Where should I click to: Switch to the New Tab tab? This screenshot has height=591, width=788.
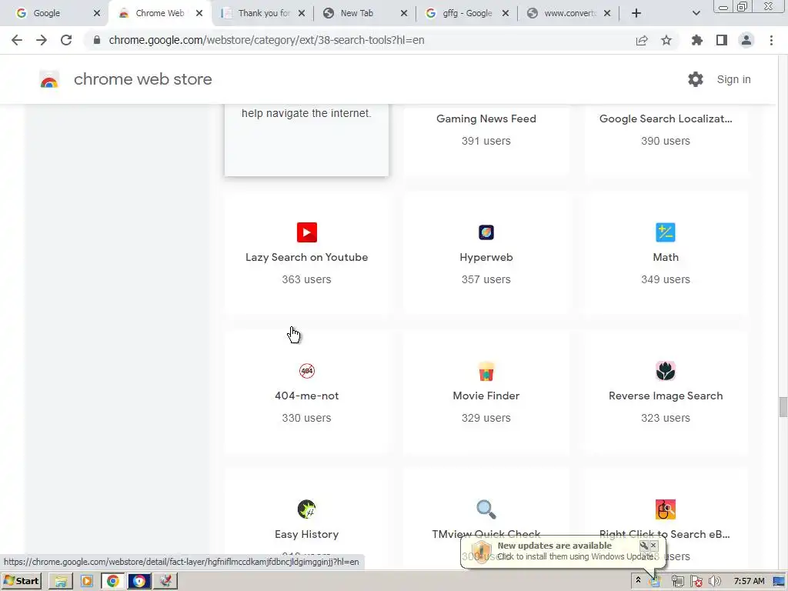click(x=365, y=13)
